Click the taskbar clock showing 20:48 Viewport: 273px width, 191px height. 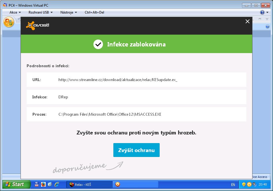point(263,184)
